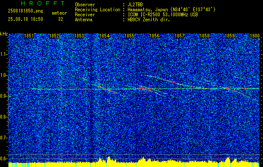
Task: Click the 0.7 frequency axis label
Action: point(4,138)
